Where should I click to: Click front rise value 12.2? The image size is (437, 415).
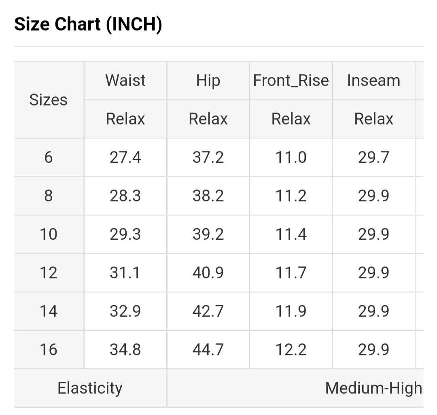pyautogui.click(x=291, y=349)
